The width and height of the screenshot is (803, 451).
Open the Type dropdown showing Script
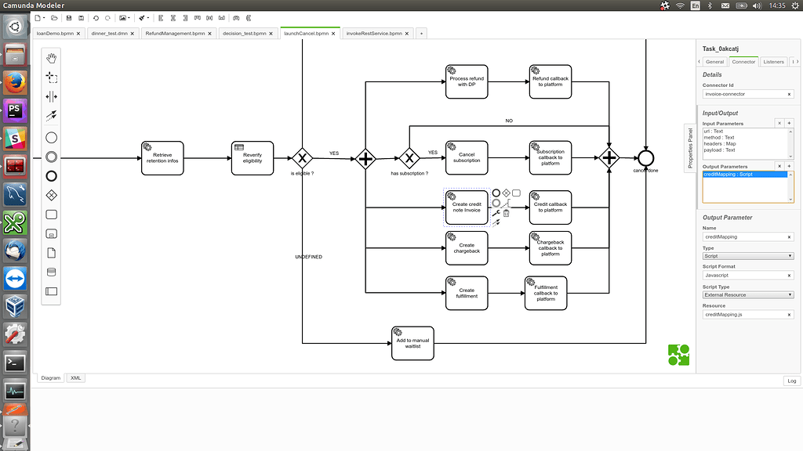tap(747, 256)
